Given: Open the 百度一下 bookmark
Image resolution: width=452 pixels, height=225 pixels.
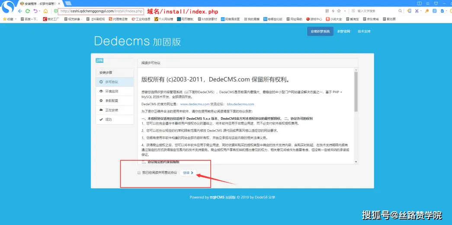Looking at the screenshot, I should point(29,19).
